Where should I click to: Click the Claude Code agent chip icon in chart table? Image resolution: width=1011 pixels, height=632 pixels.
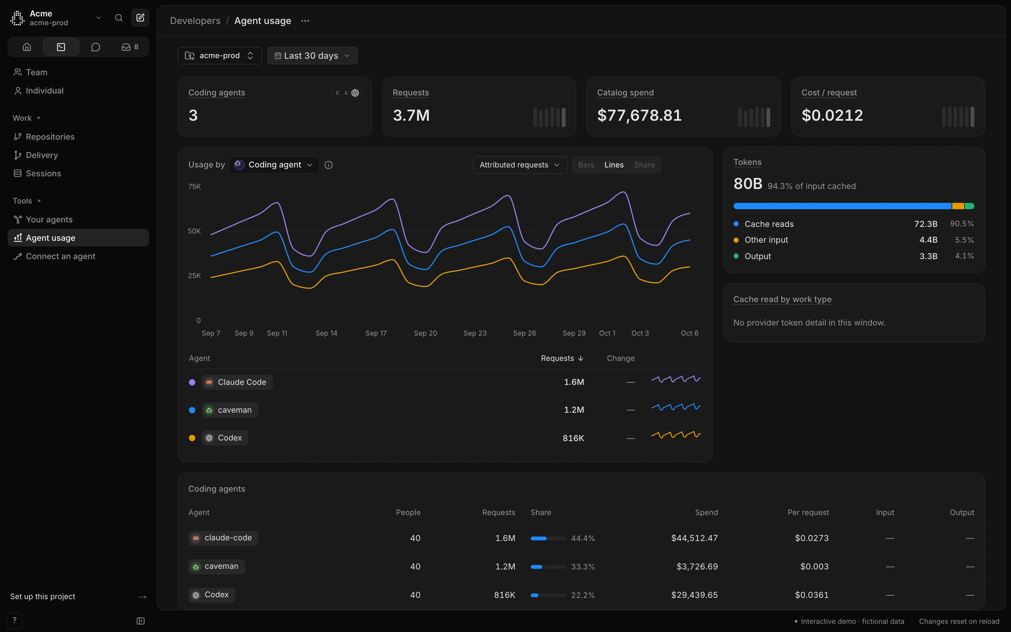coord(209,382)
